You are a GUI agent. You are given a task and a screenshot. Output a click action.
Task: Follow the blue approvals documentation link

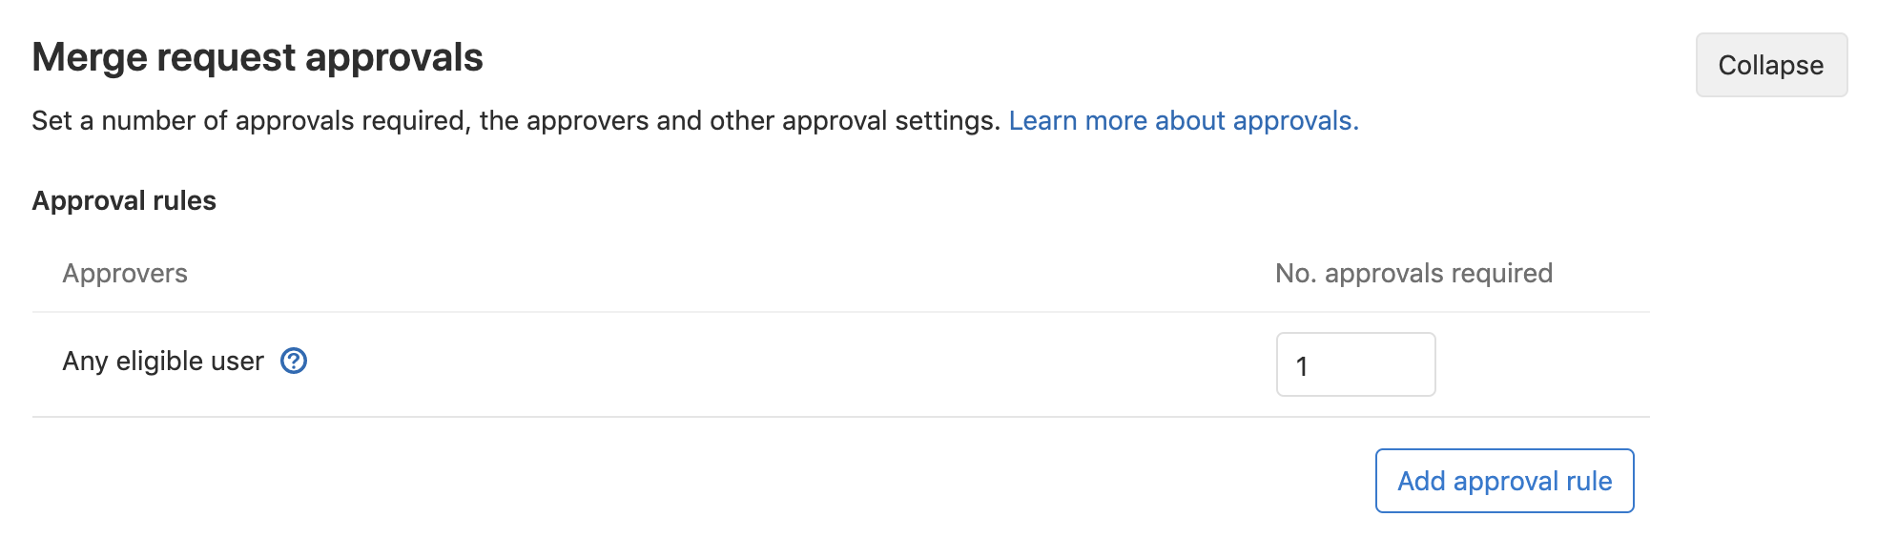(x=1183, y=121)
